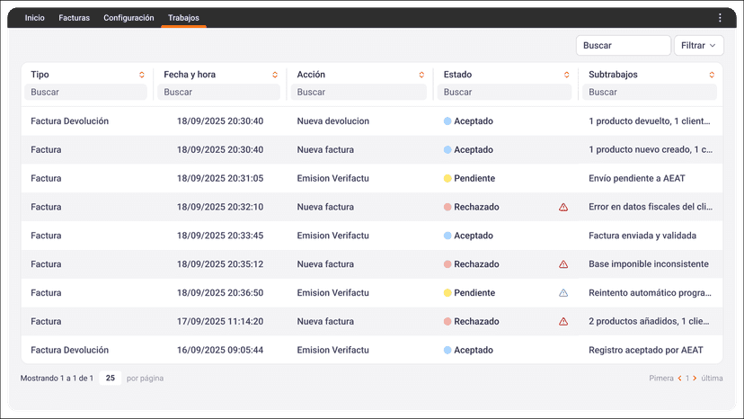Click blue warning icon at 20:36:50 row
Image resolution: width=744 pixels, height=419 pixels.
(563, 292)
